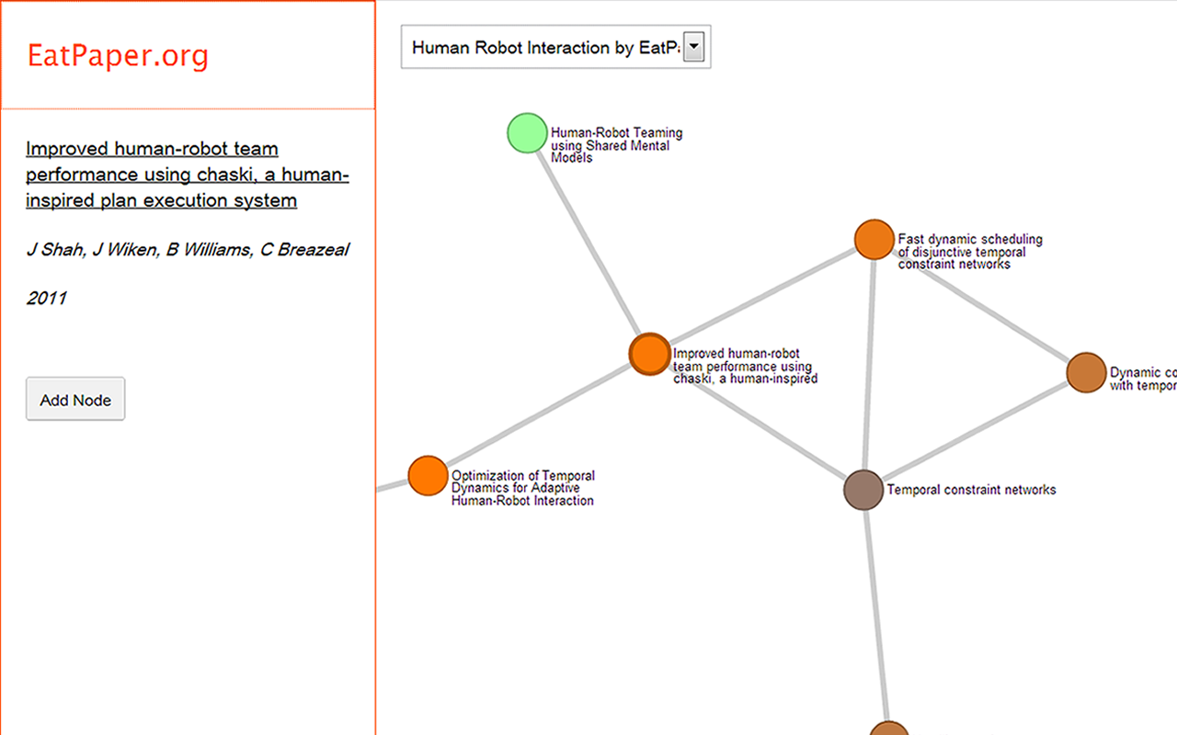1177x735 pixels.
Task: Click the authors line J Shah, J Wiken
Action: [188, 249]
